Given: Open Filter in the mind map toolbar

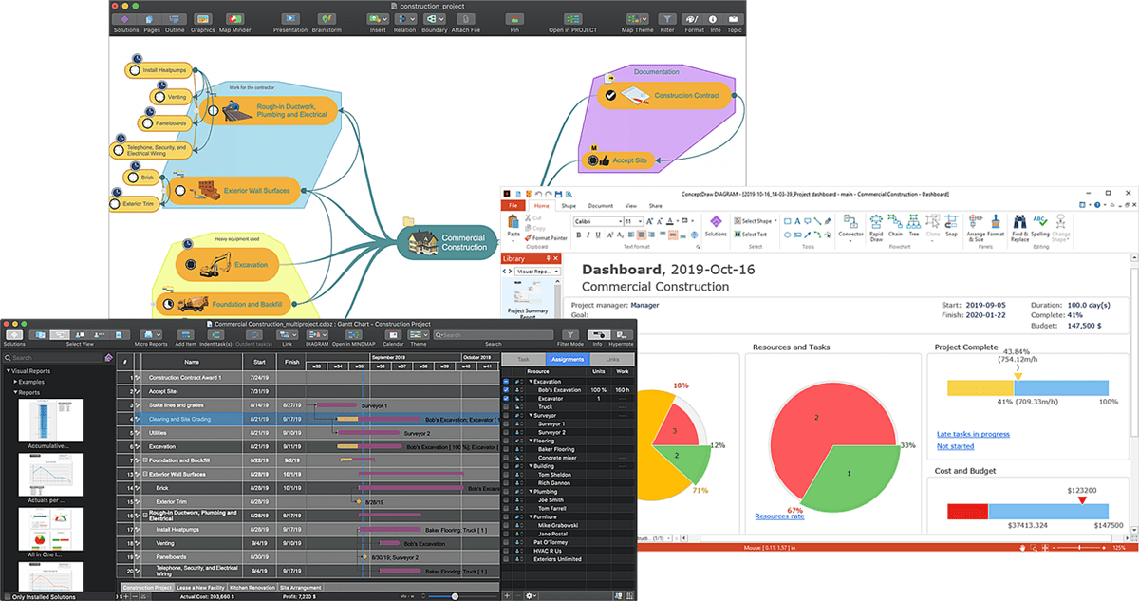Looking at the screenshot, I should pyautogui.click(x=668, y=22).
